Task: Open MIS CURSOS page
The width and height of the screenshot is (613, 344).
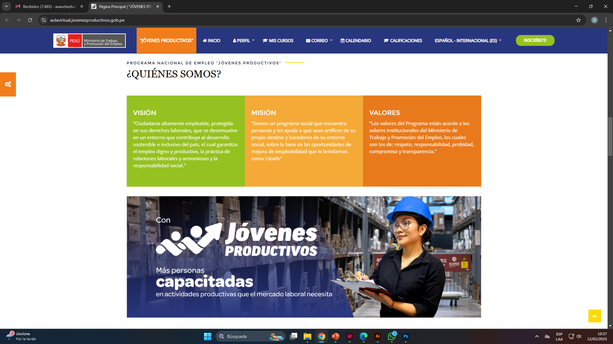Action: click(278, 40)
